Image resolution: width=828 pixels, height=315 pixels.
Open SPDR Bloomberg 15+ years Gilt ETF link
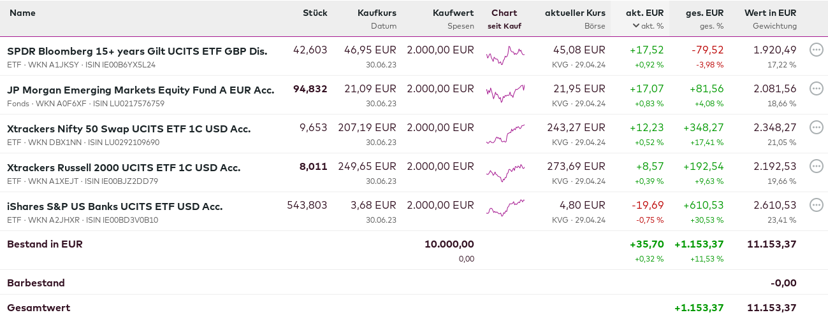[x=137, y=51]
